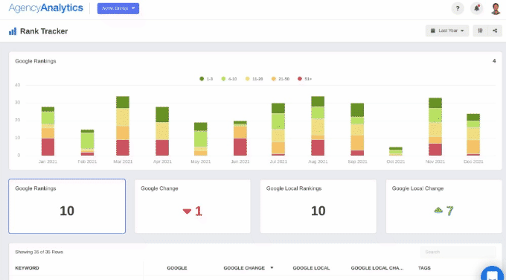The image size is (506, 280).
Task: Click the Google Local Change card
Action: [443, 206]
